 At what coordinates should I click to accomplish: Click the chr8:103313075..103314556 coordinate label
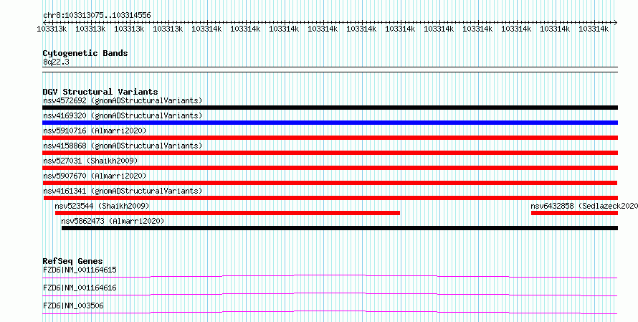coord(97,16)
